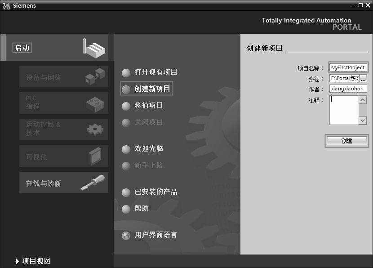373x268 pixels.
Task: Click the bullet beside 移植项目
Action: pos(126,106)
